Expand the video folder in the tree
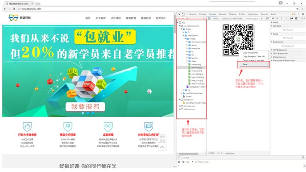 187,61
